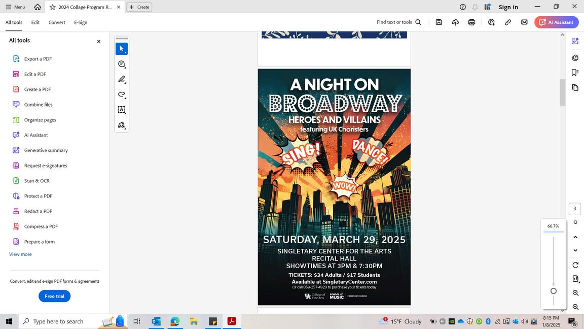The height and width of the screenshot is (329, 584).
Task: Go to Home view icon
Action: pos(37,7)
